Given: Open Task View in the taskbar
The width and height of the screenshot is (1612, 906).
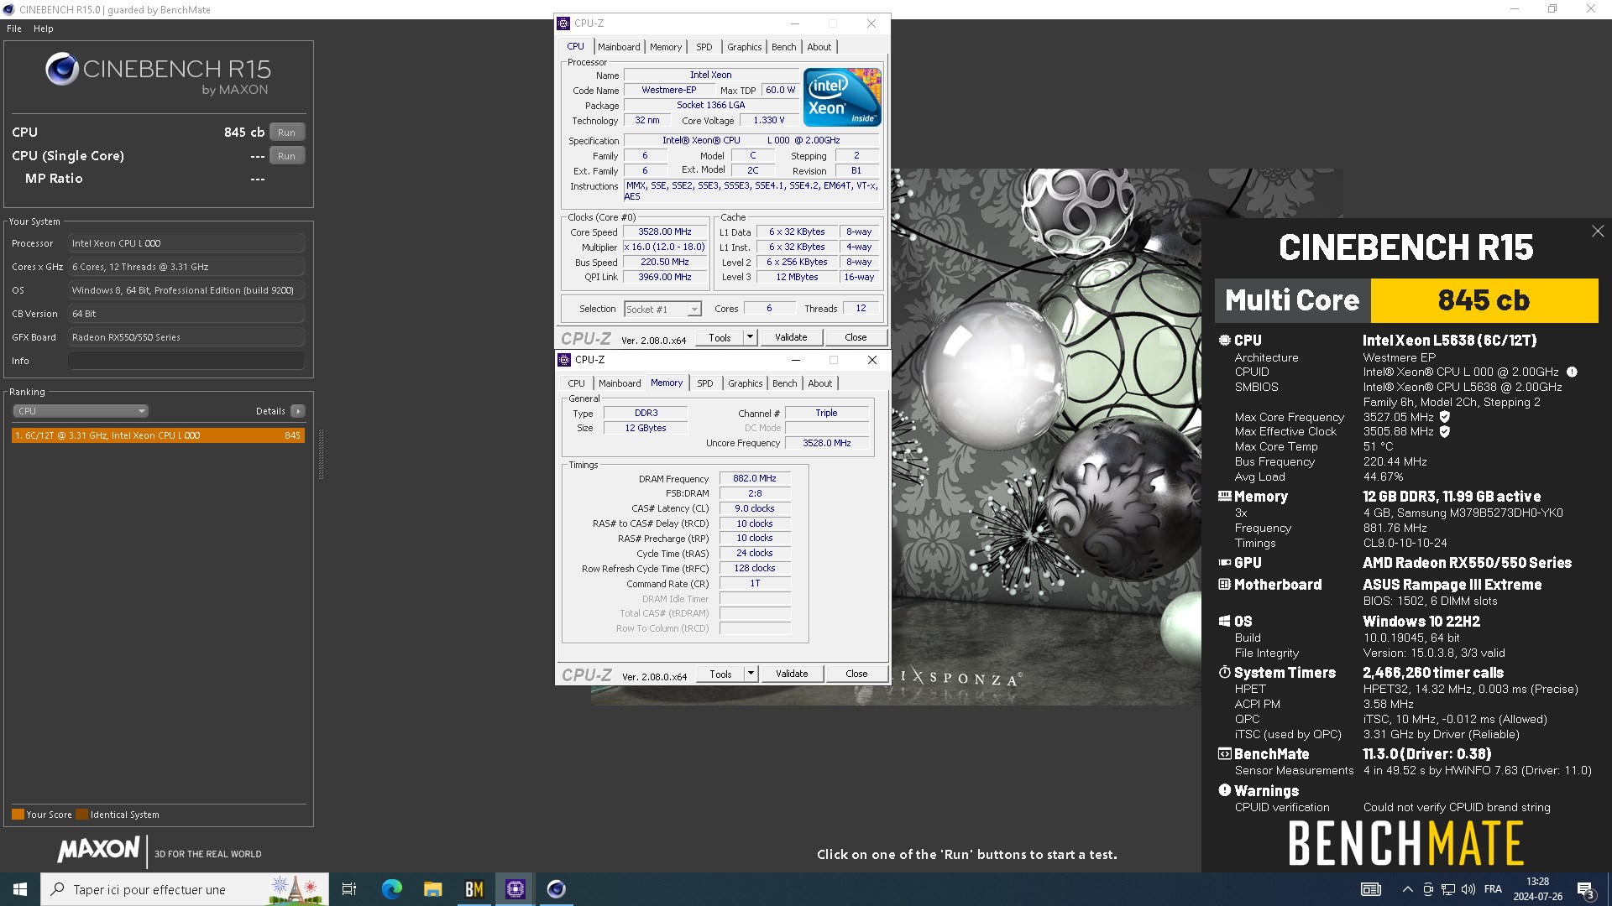Looking at the screenshot, I should [x=349, y=889].
